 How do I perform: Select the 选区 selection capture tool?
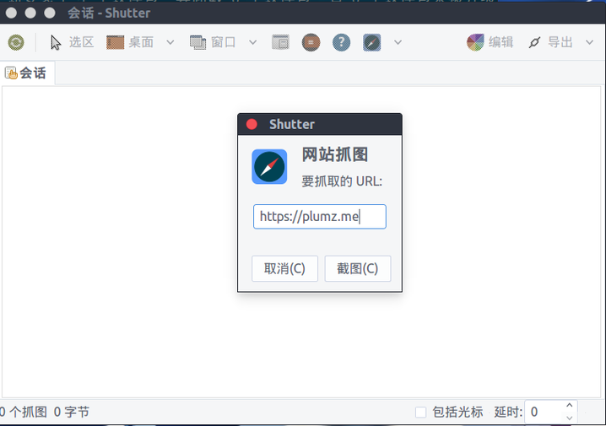(72, 42)
